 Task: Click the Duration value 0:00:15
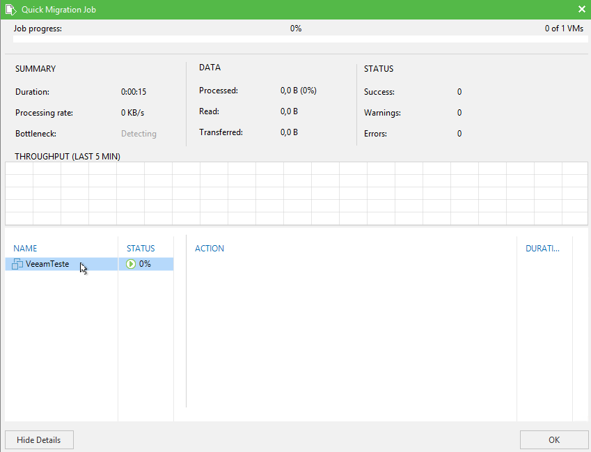[134, 92]
